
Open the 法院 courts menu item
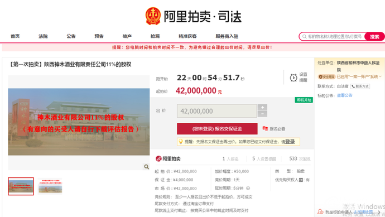tap(43, 36)
